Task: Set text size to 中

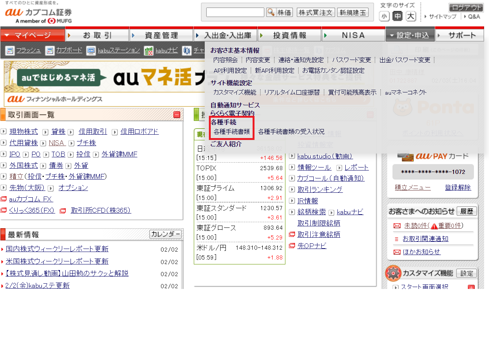Action: tap(397, 16)
